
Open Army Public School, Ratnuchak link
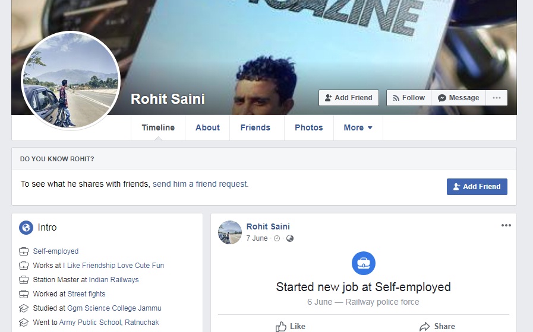[x=109, y=323]
